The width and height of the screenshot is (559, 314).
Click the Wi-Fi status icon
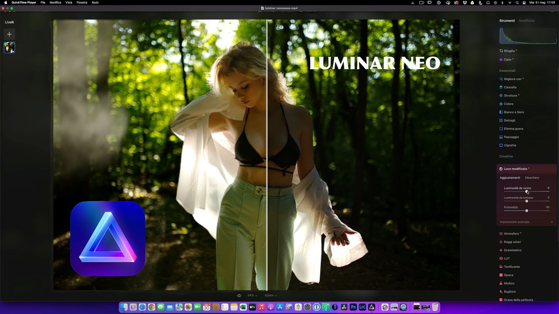pyautogui.click(x=510, y=3)
